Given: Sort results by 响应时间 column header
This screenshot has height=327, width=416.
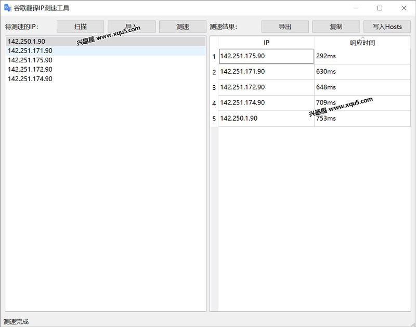Looking at the screenshot, I should pyautogui.click(x=362, y=43).
